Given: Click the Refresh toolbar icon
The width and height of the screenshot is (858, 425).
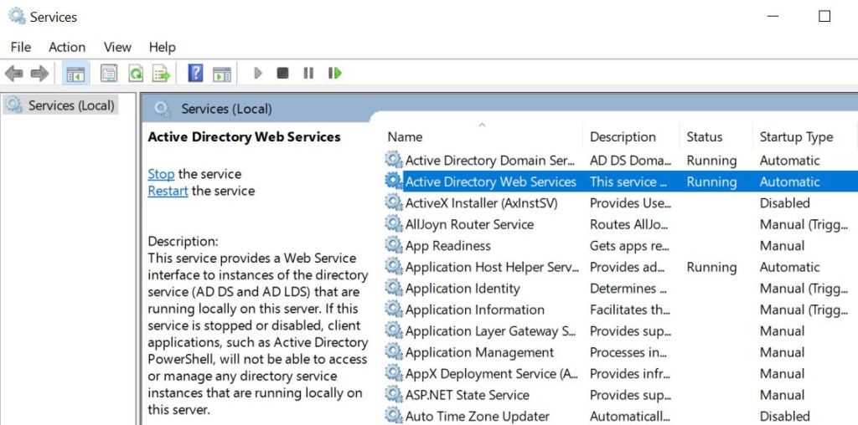Looking at the screenshot, I should (x=135, y=74).
